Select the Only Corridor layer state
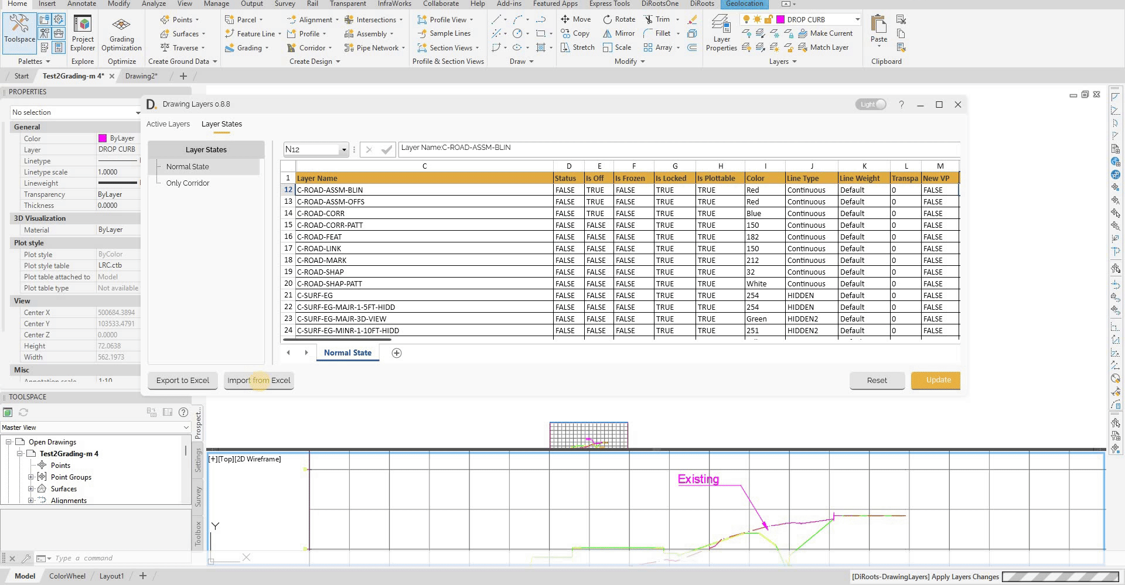This screenshot has height=585, width=1125. (x=187, y=183)
